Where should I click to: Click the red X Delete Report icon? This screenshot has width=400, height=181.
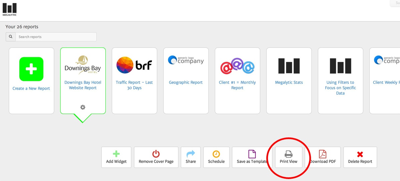(x=360, y=154)
